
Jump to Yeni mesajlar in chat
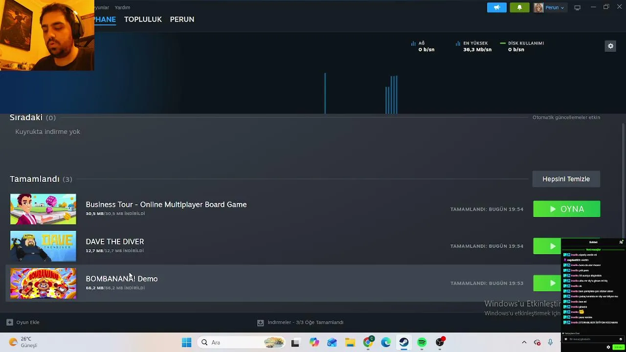tap(593, 249)
